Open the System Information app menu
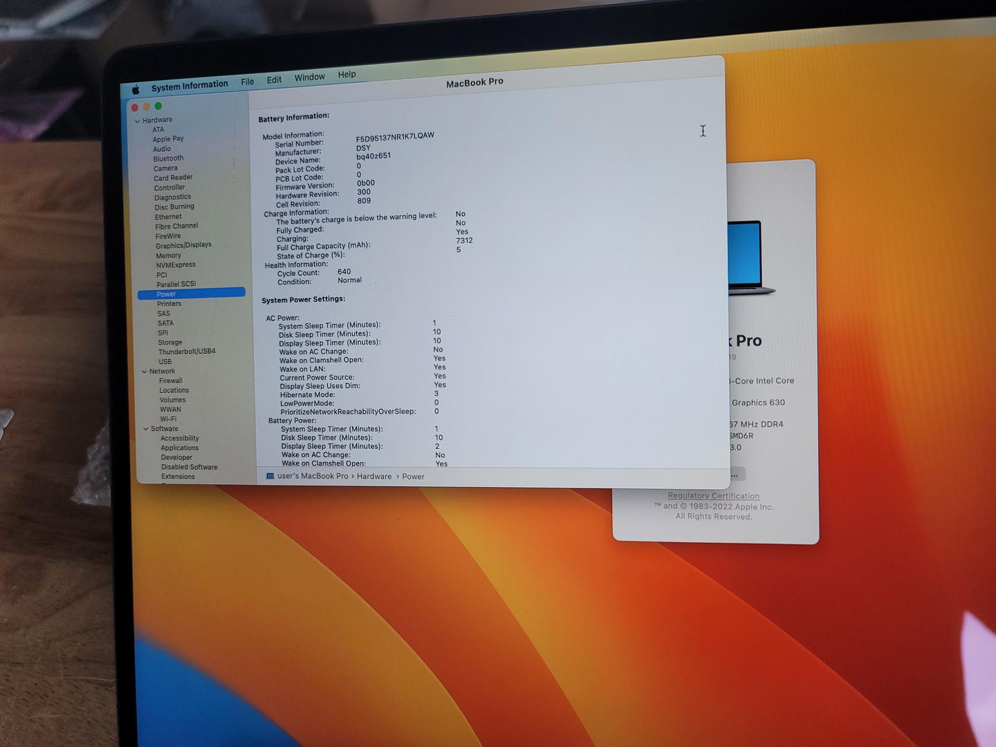This screenshot has height=747, width=996. point(190,86)
